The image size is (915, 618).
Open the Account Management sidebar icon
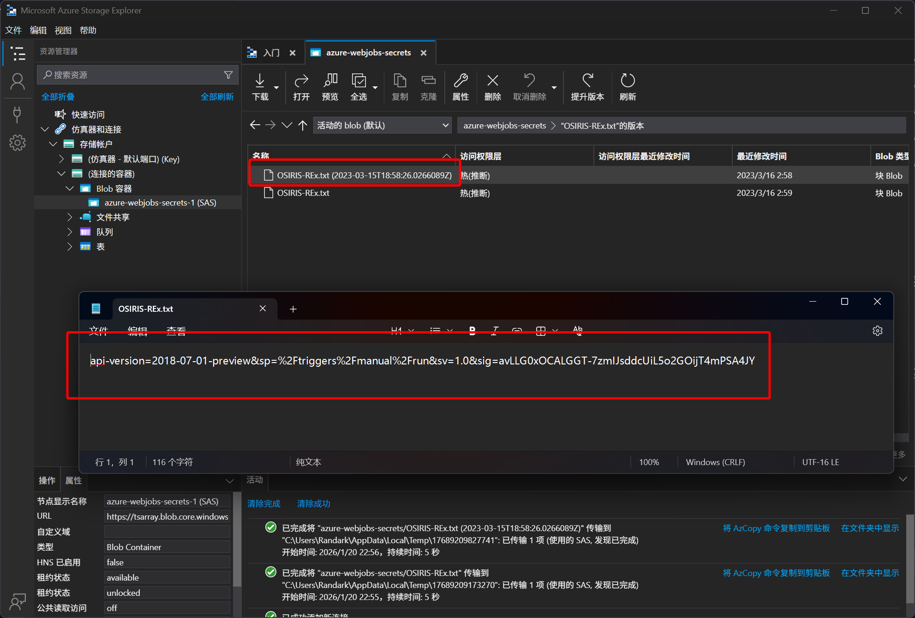pos(18,82)
